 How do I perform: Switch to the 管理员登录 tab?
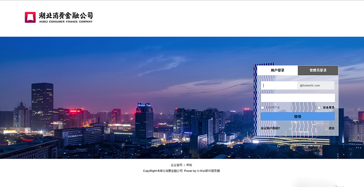318,71
